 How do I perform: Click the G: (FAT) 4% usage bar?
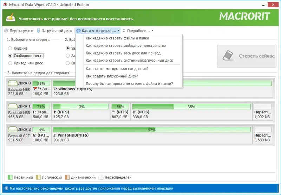pos(41,130)
